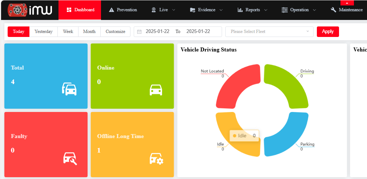Open the Dashboard tab
This screenshot has height=179, width=367.
click(x=80, y=10)
